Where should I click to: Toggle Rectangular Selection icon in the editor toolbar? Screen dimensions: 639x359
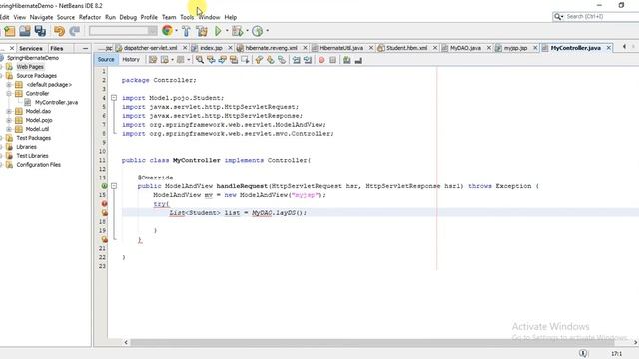(x=245, y=60)
